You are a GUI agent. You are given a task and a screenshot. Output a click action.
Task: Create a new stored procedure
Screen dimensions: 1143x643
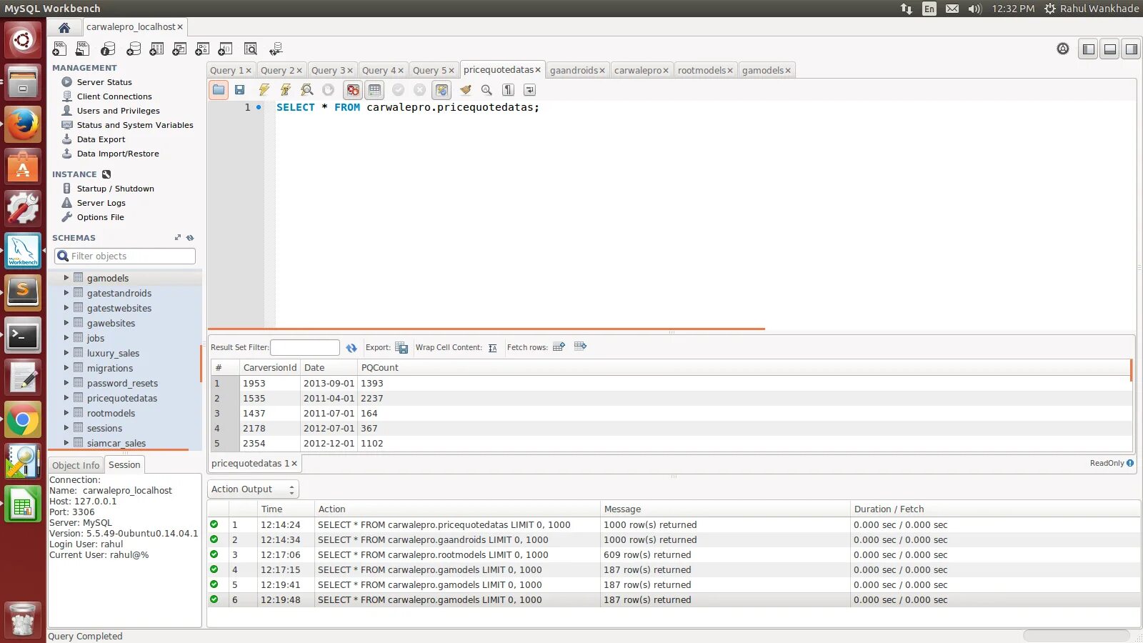click(x=202, y=49)
